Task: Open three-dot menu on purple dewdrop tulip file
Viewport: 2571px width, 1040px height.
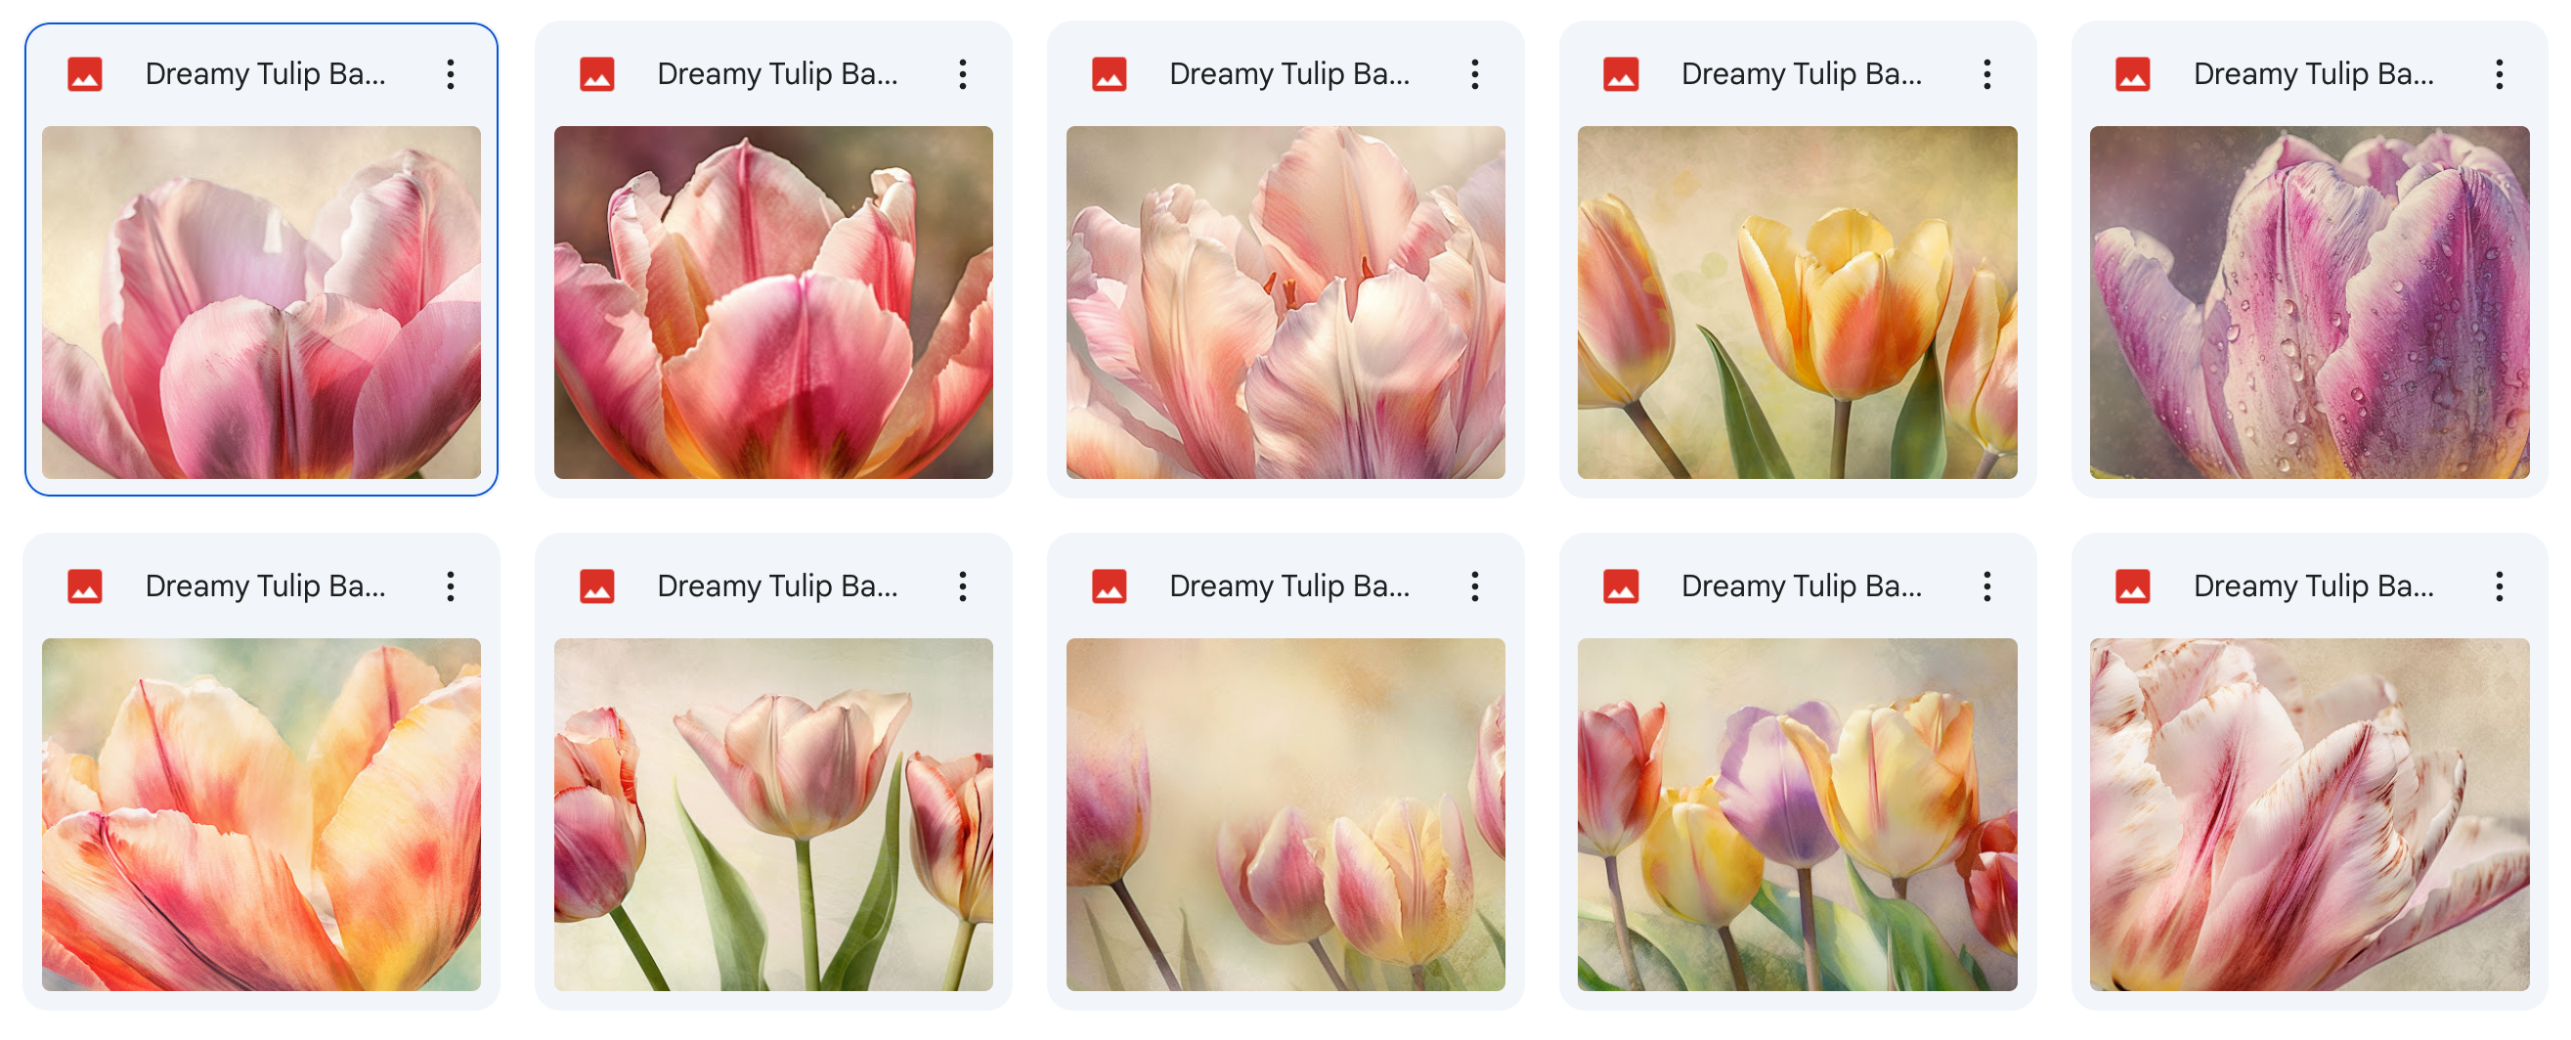Action: pyautogui.click(x=2498, y=75)
